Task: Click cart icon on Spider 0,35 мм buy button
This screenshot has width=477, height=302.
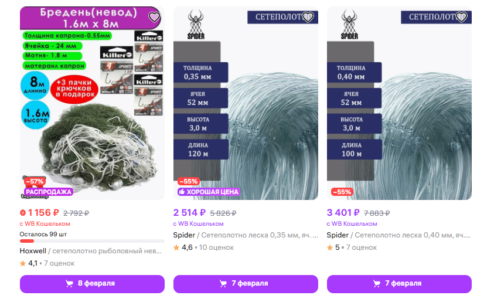Action: point(223,284)
